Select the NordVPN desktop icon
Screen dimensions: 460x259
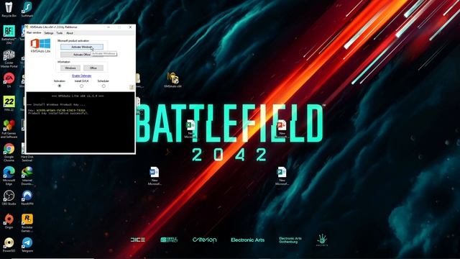coord(27,197)
